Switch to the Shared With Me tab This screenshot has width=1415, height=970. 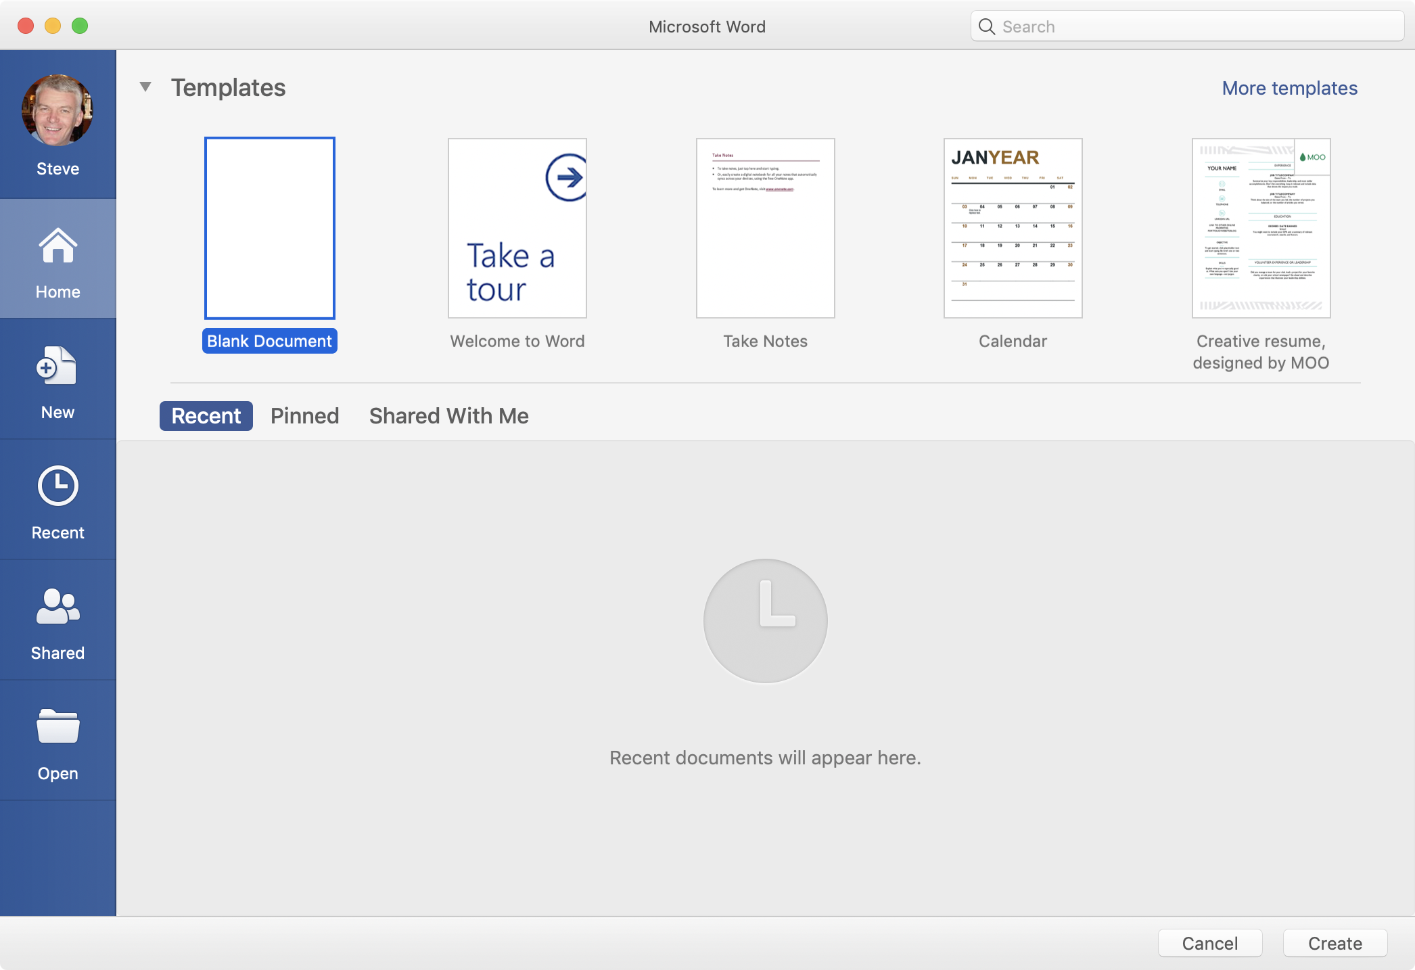[448, 415]
